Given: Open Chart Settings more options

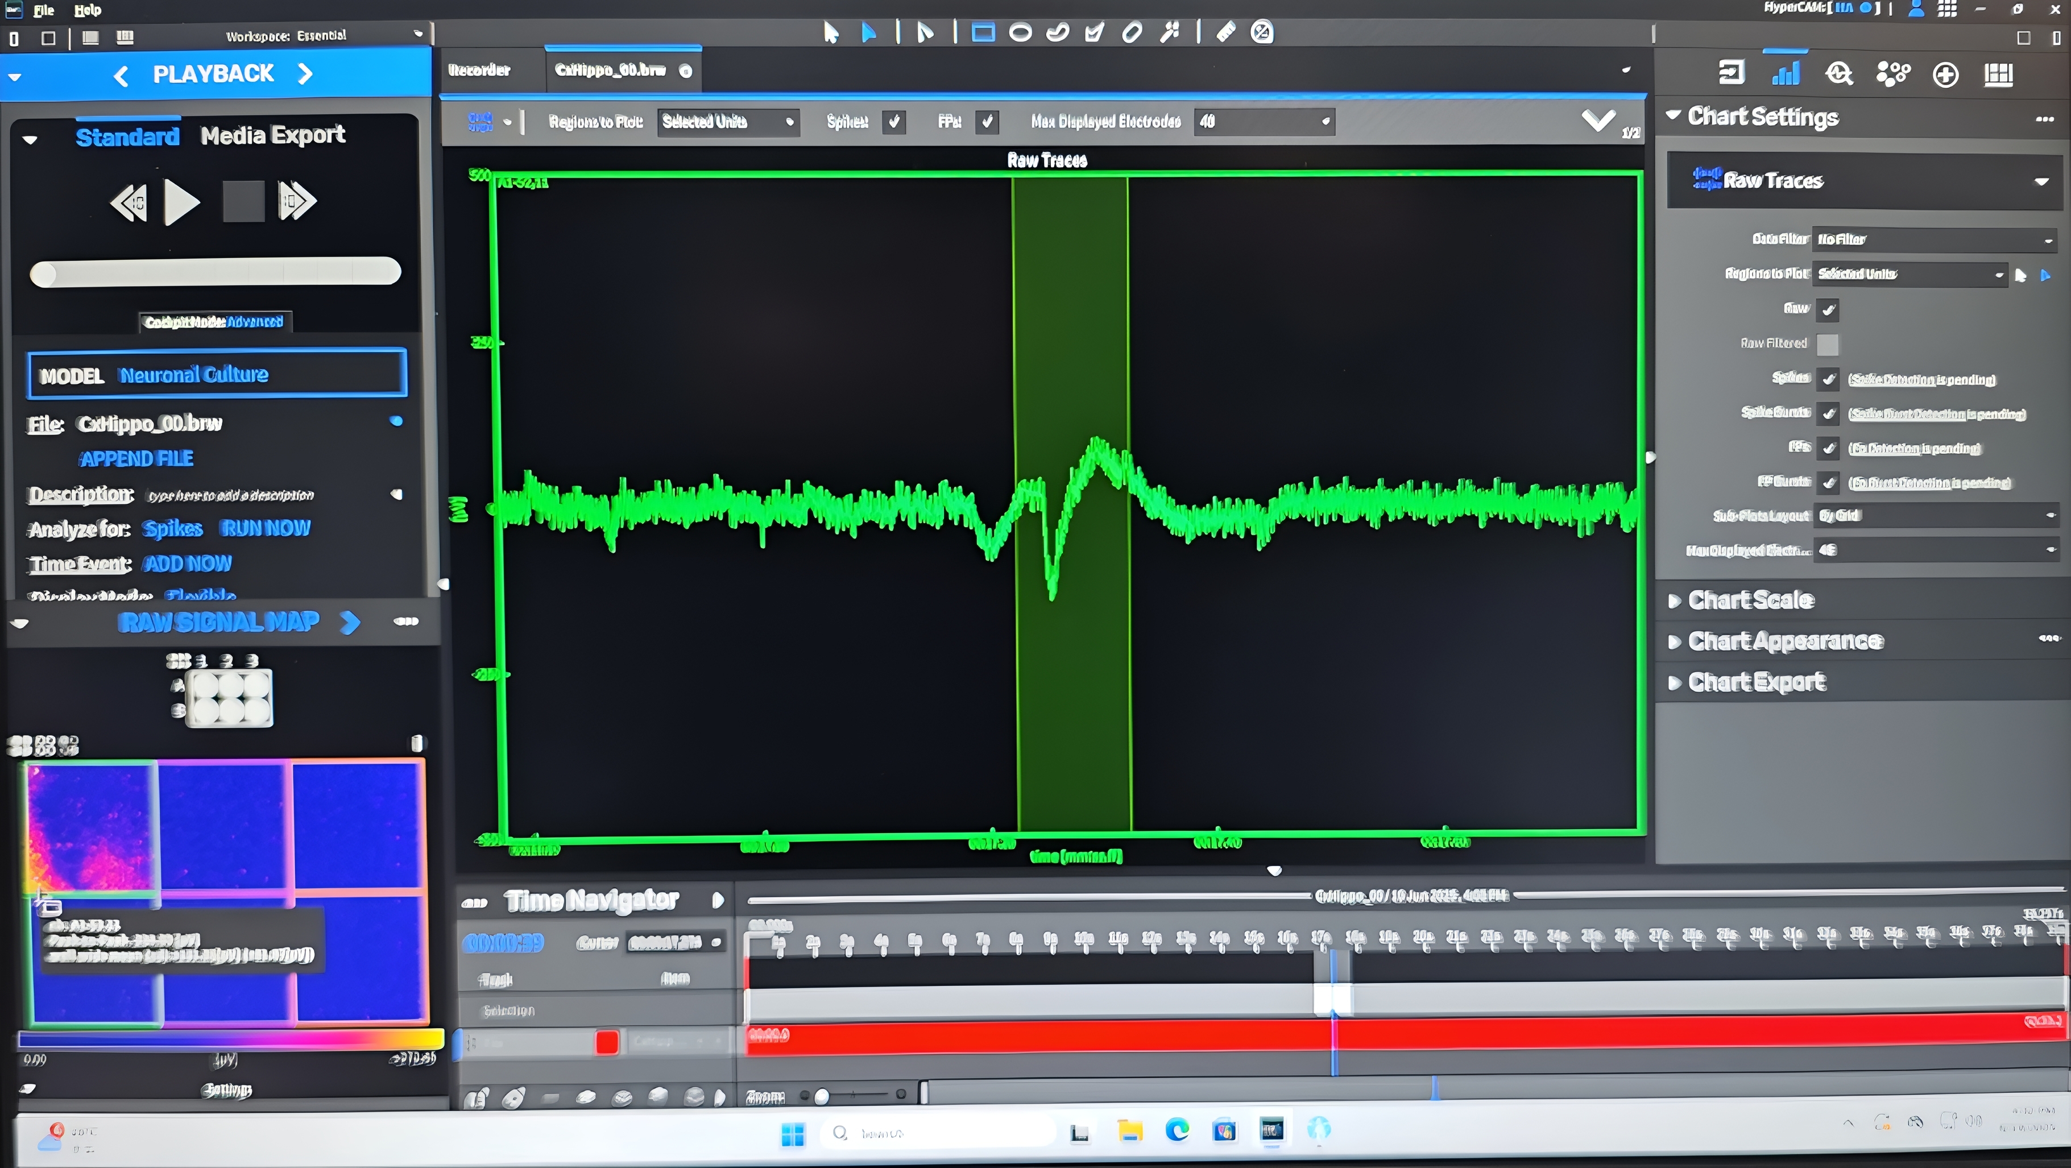Looking at the screenshot, I should click(x=2044, y=119).
